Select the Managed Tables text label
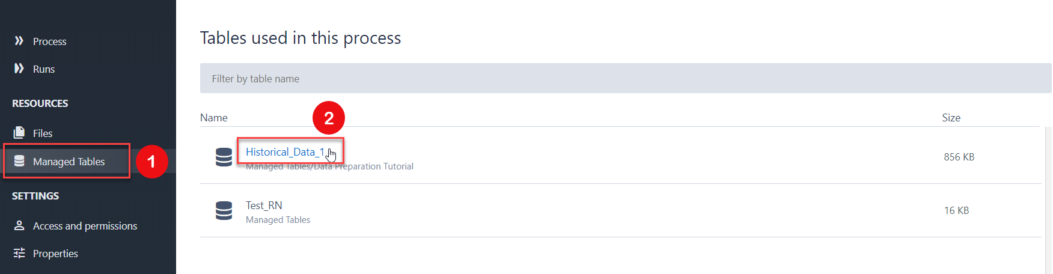1053x274 pixels. click(69, 162)
